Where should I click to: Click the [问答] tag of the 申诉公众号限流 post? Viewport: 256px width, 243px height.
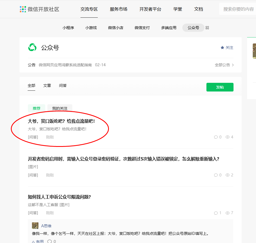(x=33, y=213)
